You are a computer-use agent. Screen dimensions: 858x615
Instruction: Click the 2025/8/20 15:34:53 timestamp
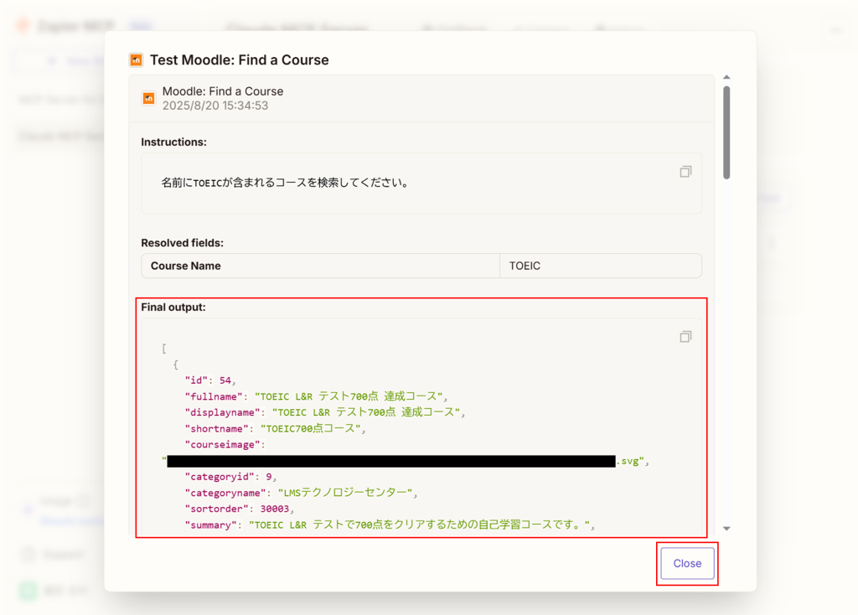click(x=215, y=106)
